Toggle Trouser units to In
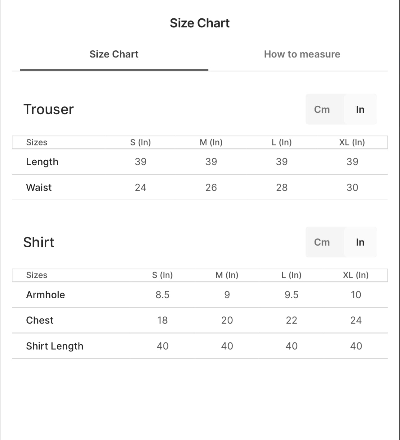400x440 pixels. (360, 109)
